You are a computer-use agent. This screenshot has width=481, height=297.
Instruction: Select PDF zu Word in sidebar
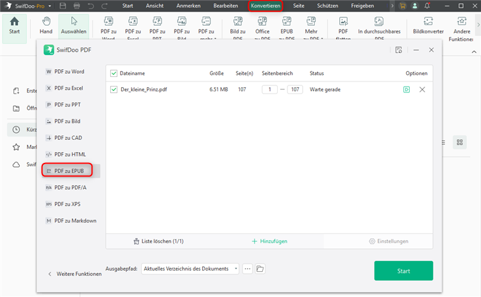coord(71,71)
